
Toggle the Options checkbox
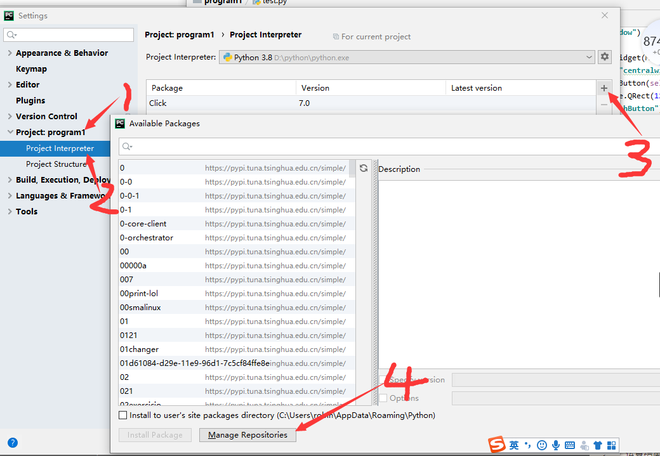pyautogui.click(x=383, y=398)
